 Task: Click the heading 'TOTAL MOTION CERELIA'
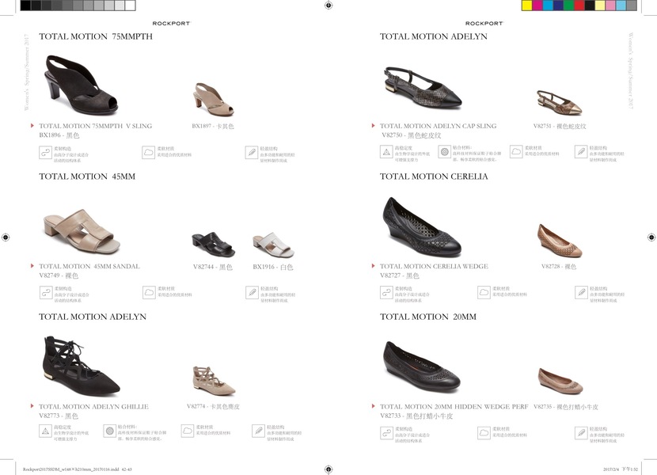pos(434,177)
